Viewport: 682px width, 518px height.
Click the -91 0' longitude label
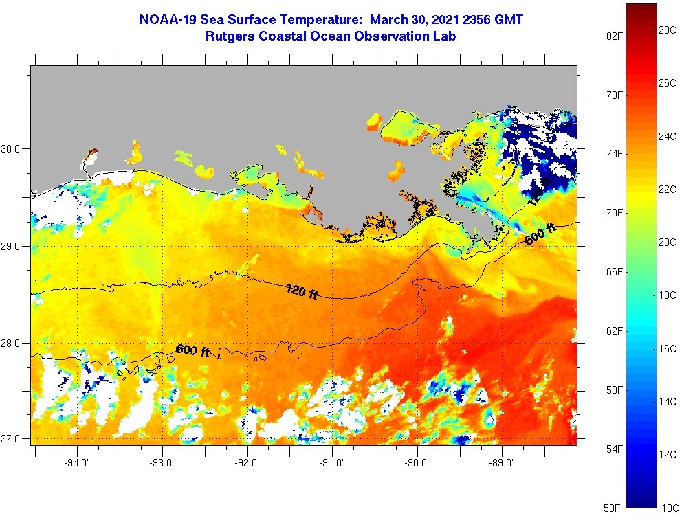coord(331,463)
